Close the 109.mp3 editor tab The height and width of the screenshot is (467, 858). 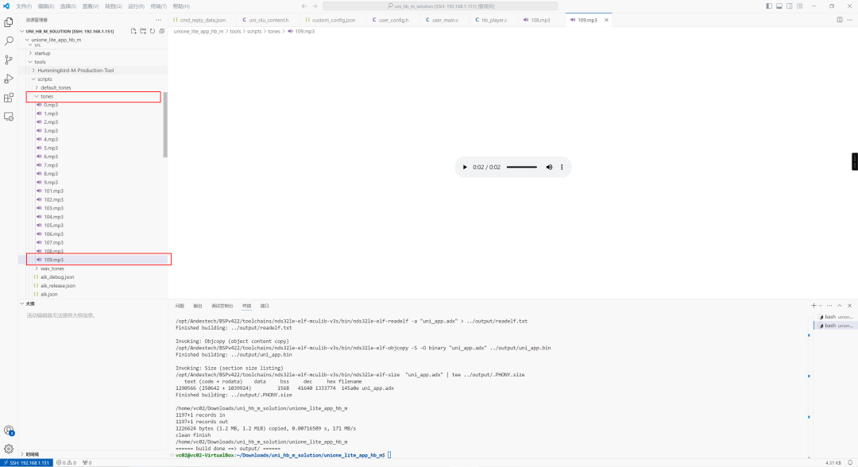tap(606, 20)
